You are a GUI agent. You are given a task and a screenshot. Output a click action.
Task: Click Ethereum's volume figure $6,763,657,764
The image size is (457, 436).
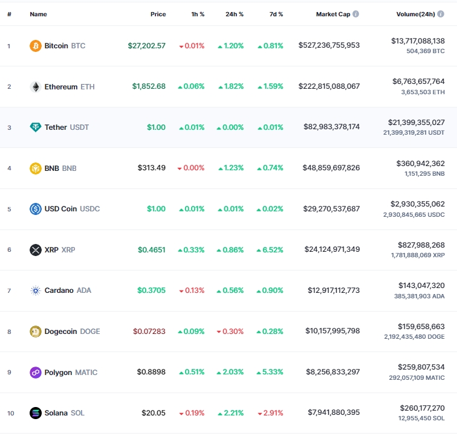click(x=418, y=81)
